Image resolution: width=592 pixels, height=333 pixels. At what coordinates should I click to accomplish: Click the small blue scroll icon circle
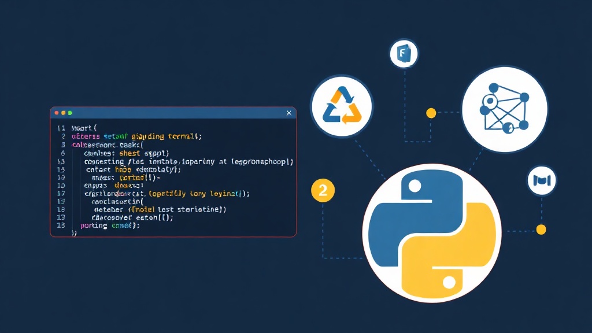point(541,180)
